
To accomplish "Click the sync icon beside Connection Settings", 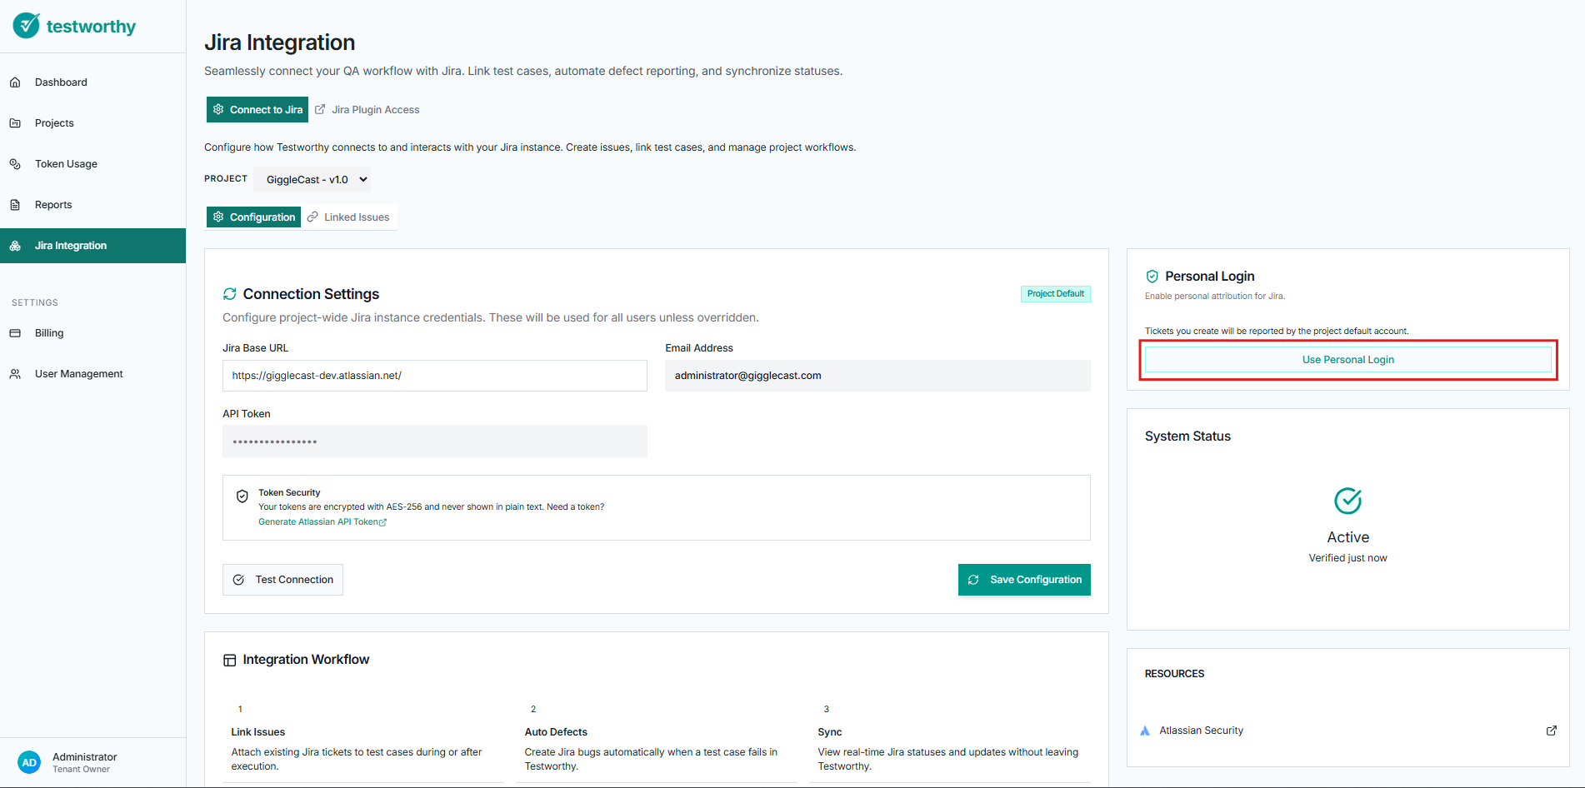I will coord(230,294).
